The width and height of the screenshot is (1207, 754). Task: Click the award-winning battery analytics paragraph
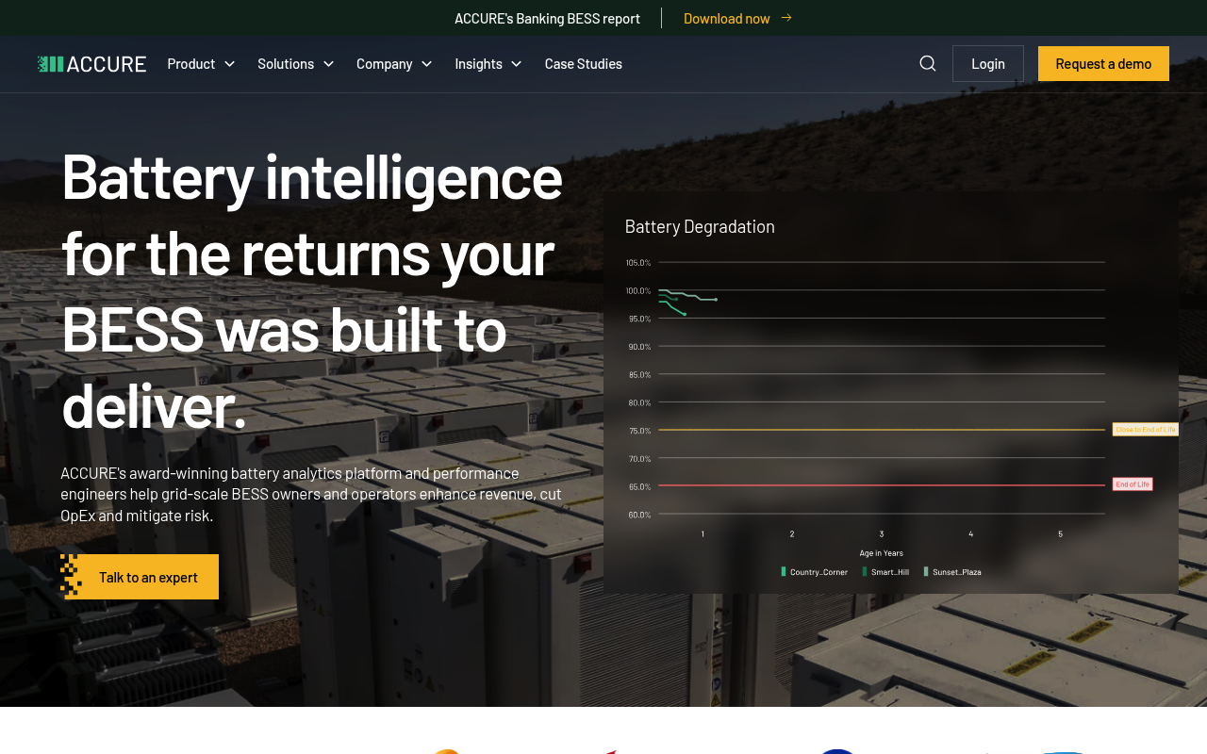[311, 494]
